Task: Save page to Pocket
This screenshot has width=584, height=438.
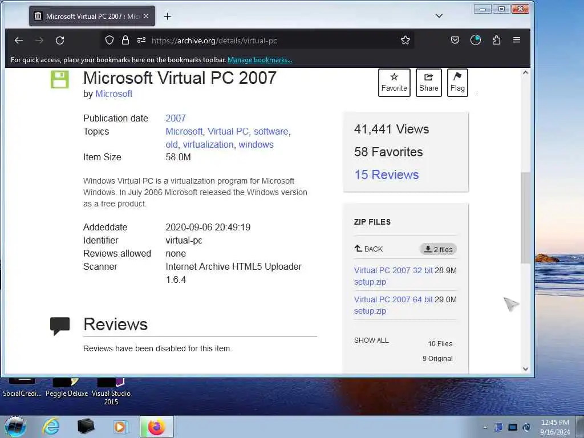Action: [x=455, y=40]
